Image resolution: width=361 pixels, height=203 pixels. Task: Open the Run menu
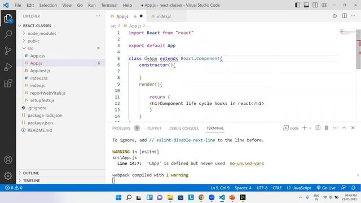pyautogui.click(x=91, y=5)
